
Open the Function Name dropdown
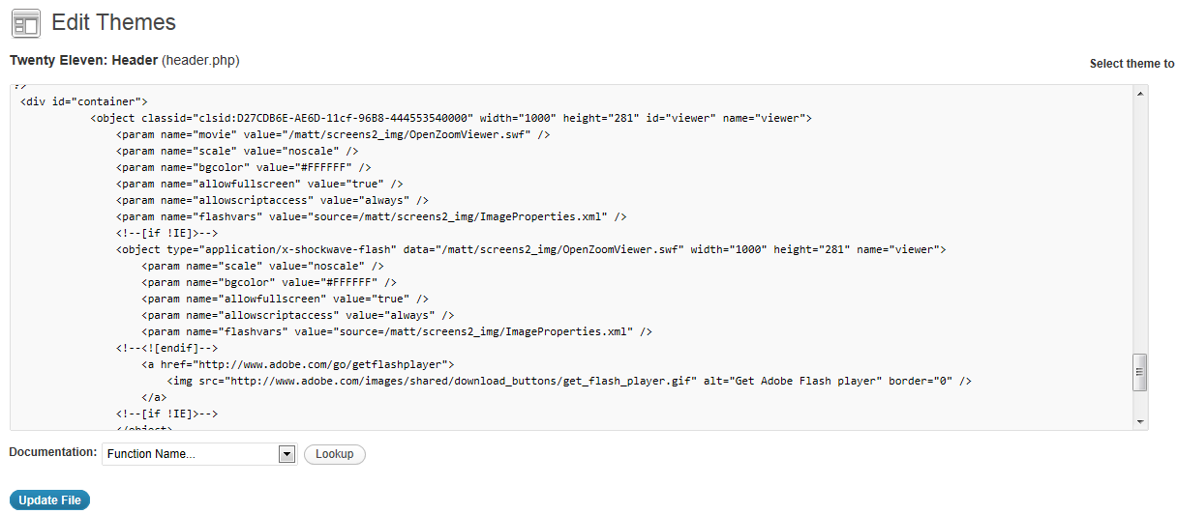[x=199, y=454]
